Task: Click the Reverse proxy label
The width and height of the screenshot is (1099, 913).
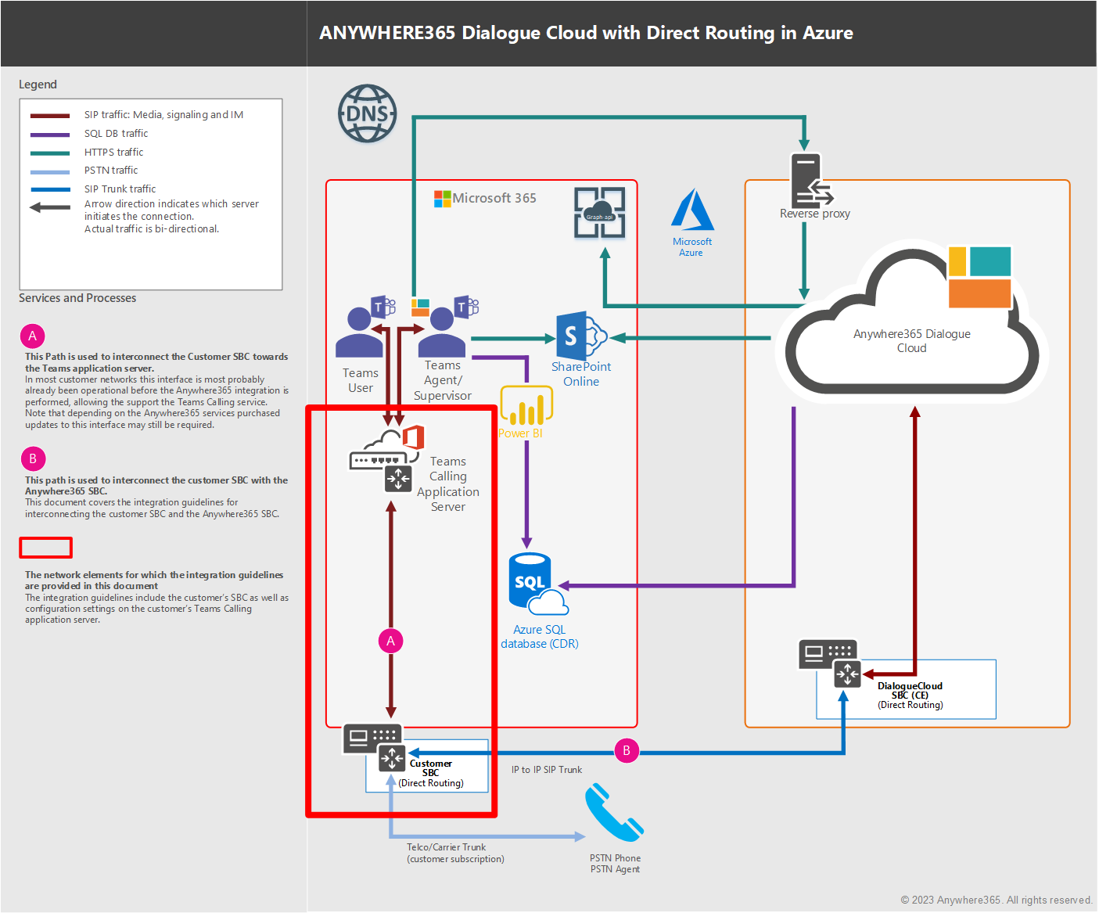Action: click(815, 214)
